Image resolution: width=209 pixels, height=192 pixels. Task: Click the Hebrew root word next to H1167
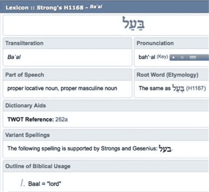tap(178, 88)
